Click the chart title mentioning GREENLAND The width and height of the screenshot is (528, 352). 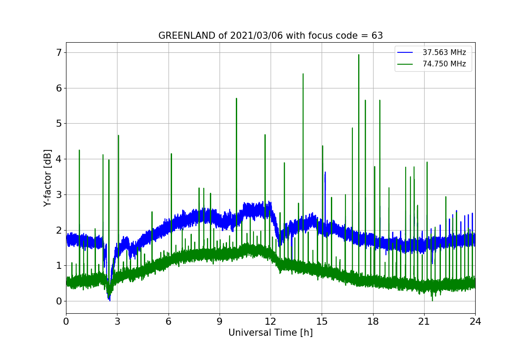coord(271,36)
